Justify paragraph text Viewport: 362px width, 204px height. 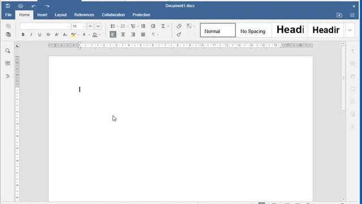[143, 35]
